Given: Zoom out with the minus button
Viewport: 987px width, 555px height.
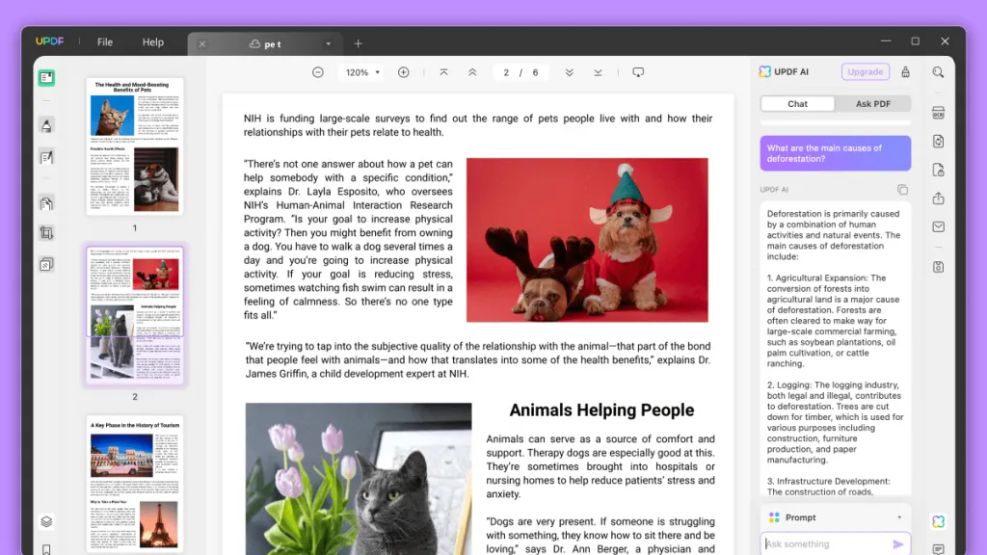Looking at the screenshot, I should [318, 72].
